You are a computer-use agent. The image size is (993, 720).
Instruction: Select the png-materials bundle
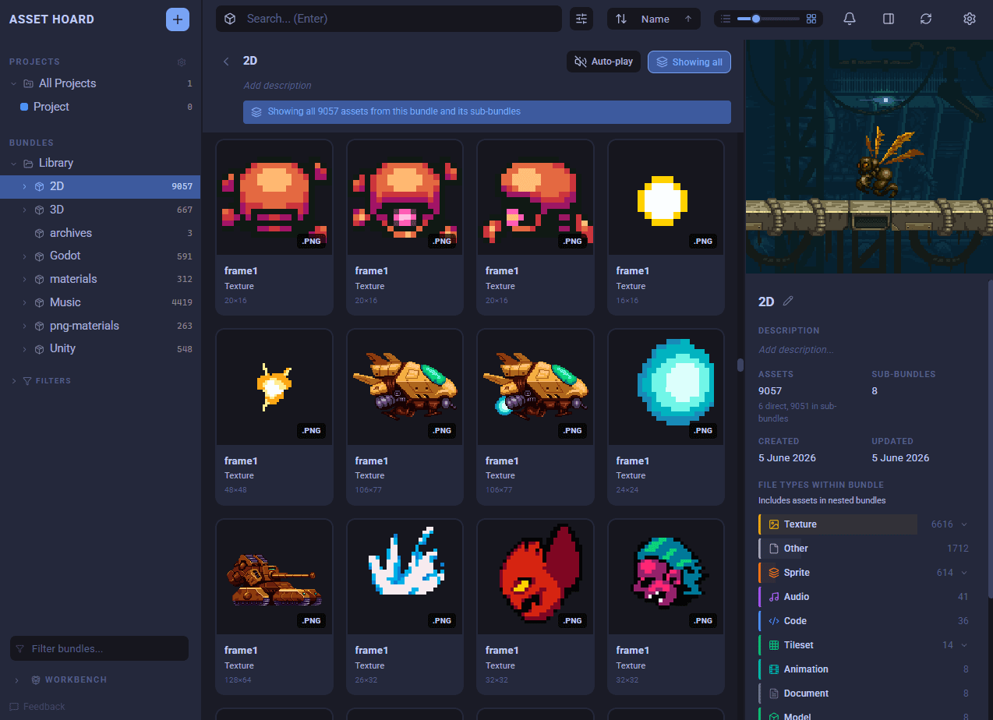coord(101,326)
